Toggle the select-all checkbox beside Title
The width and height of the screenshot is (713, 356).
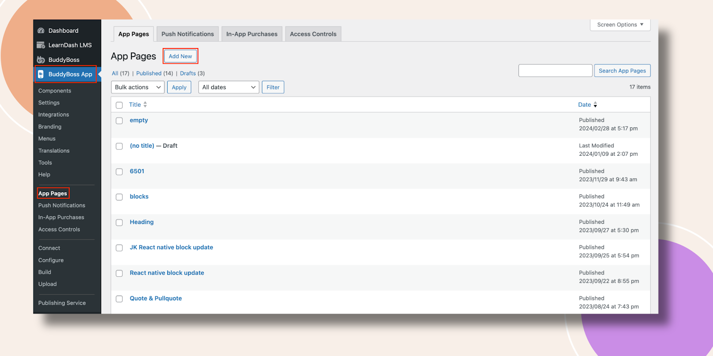(x=119, y=105)
